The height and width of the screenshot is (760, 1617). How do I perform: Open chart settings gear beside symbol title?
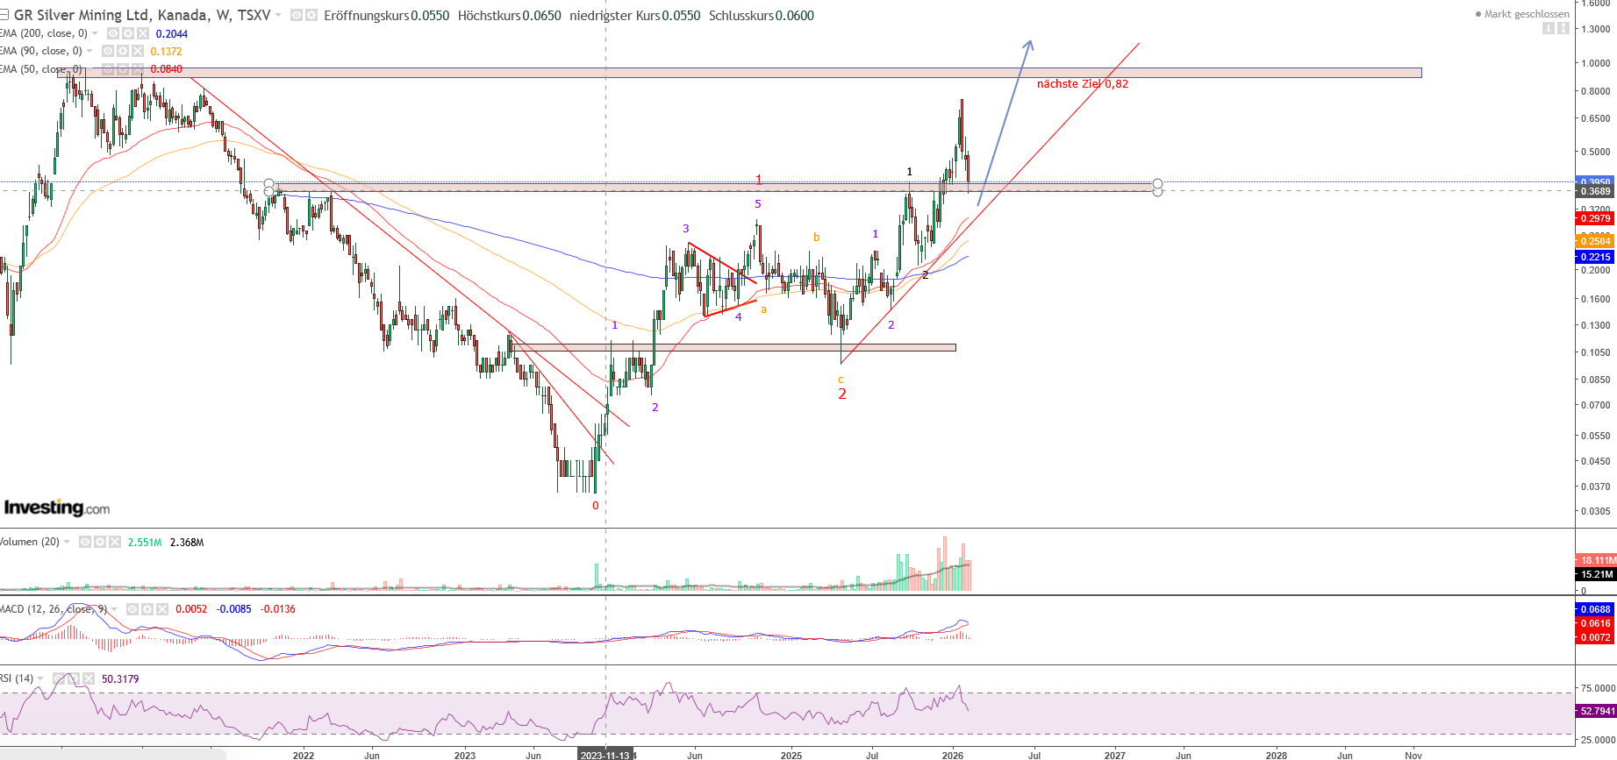(311, 15)
